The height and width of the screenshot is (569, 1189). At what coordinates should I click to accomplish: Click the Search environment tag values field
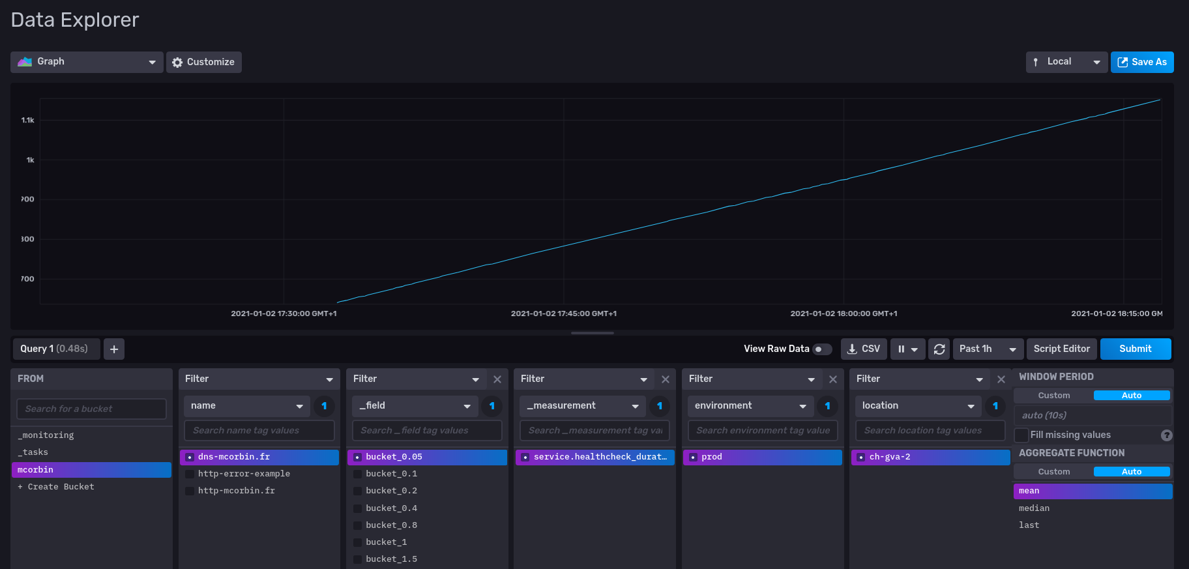pyautogui.click(x=763, y=431)
